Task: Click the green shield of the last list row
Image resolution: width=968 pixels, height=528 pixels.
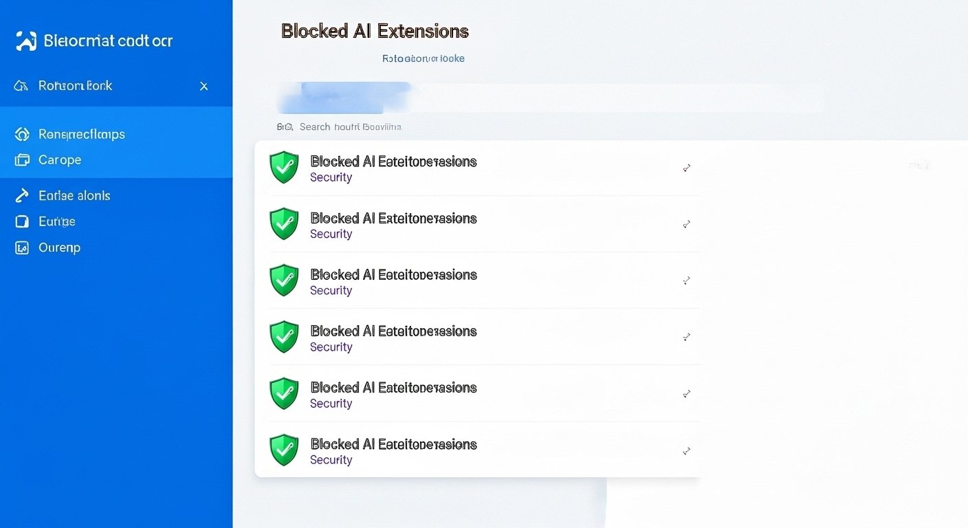Action: click(x=284, y=450)
